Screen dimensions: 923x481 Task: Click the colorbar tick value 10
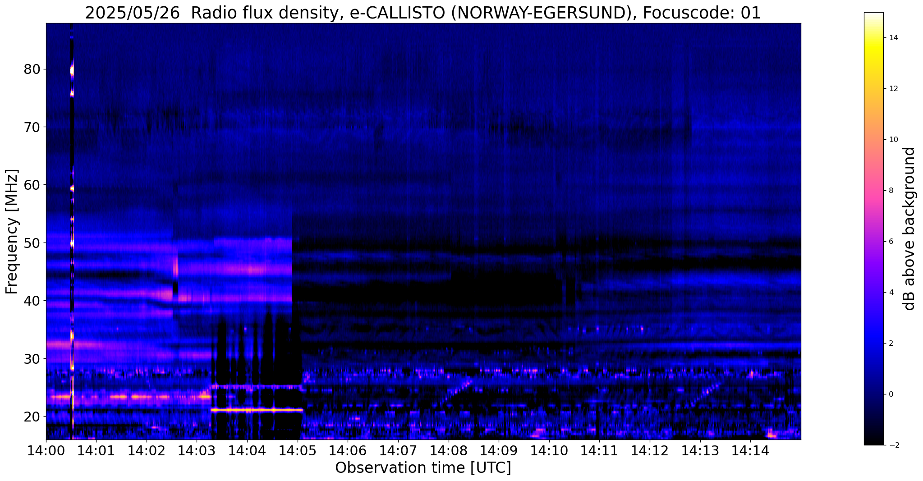893,140
